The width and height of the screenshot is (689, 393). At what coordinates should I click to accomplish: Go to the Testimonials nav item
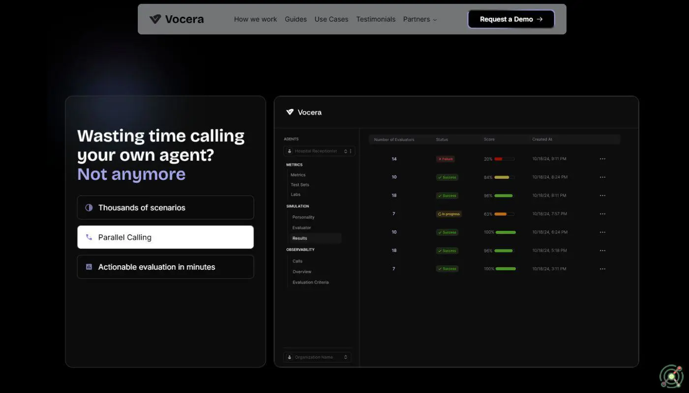point(376,19)
